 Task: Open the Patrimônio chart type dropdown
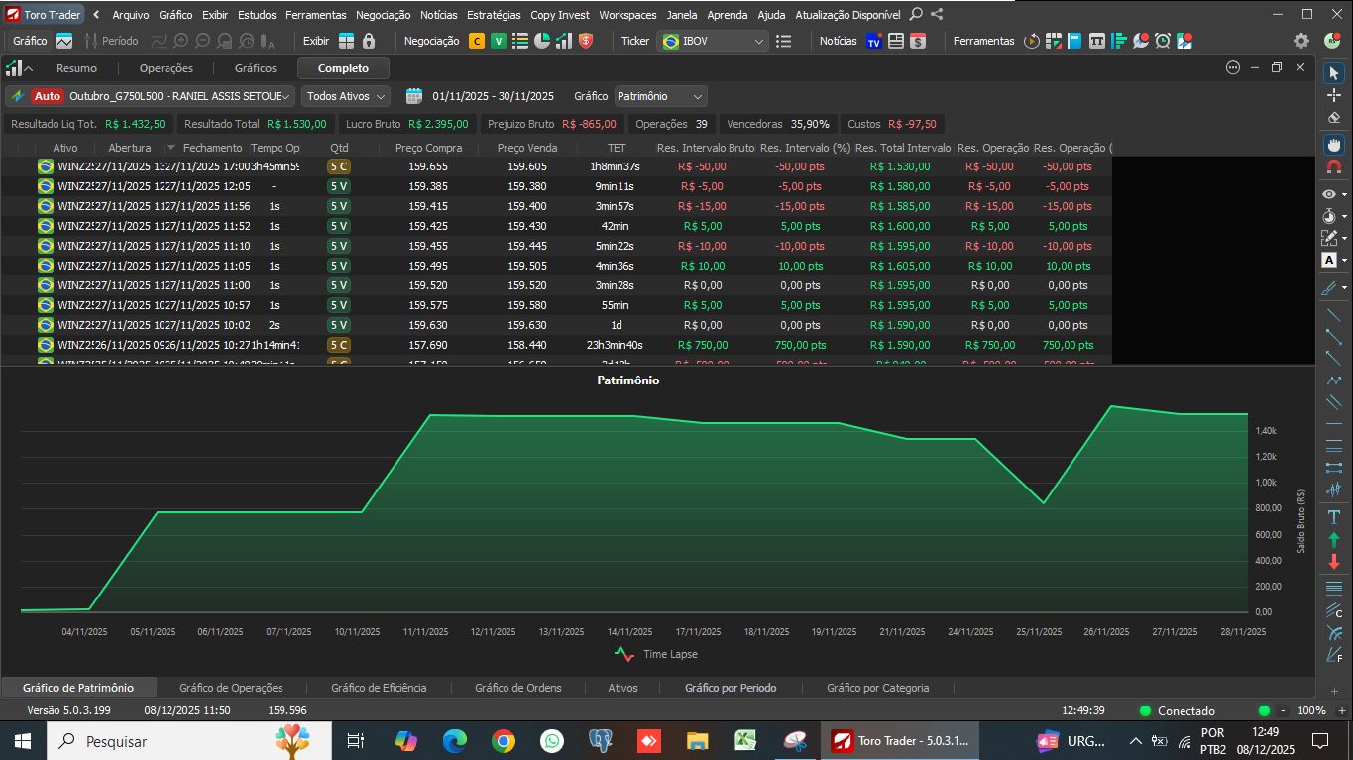(660, 96)
